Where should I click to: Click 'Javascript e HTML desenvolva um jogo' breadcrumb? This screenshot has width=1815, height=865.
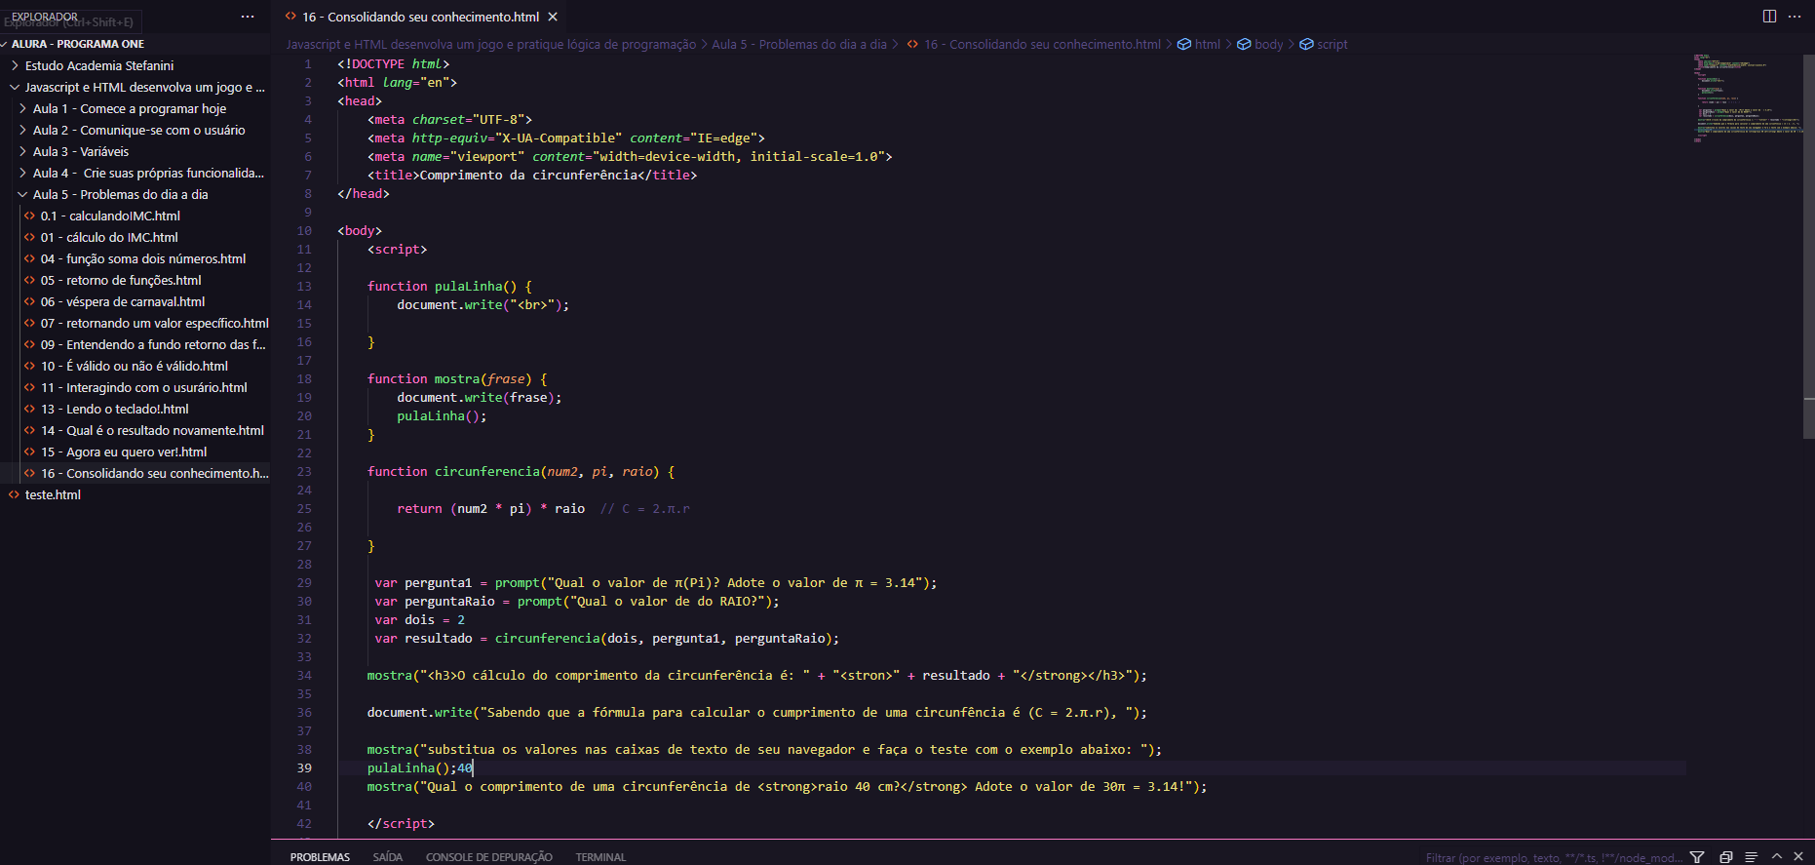tap(490, 44)
